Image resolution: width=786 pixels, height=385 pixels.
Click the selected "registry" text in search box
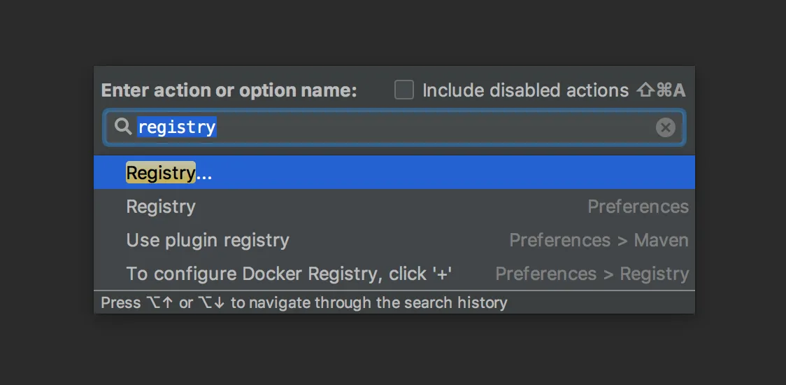pyautogui.click(x=177, y=127)
